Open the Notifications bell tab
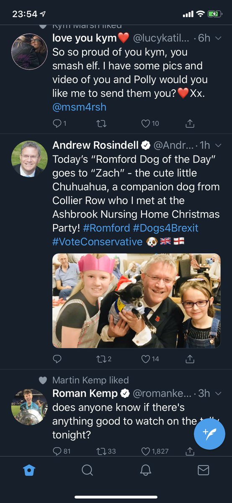The width and height of the screenshot is (232, 503). click(145, 470)
